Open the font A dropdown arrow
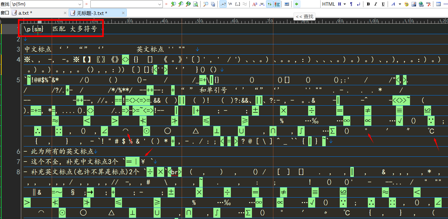The image size is (448, 219). click(x=399, y=4)
